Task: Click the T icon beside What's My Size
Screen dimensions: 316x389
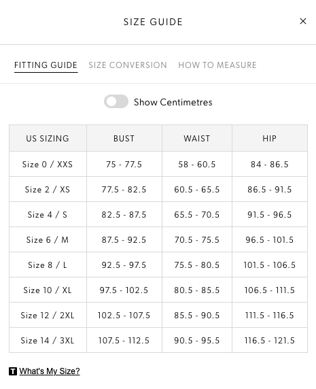Action: pyautogui.click(x=13, y=371)
